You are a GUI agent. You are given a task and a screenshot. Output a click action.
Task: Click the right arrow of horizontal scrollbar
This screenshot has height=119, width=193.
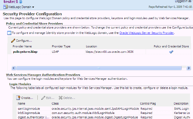coord(188,68)
